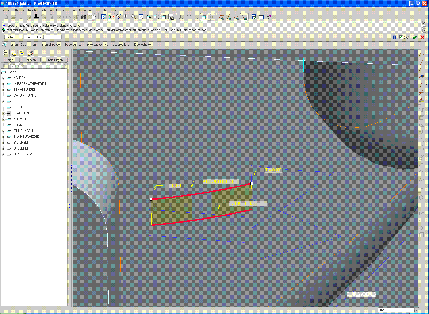Toggle the spin center icon

coord(111,17)
